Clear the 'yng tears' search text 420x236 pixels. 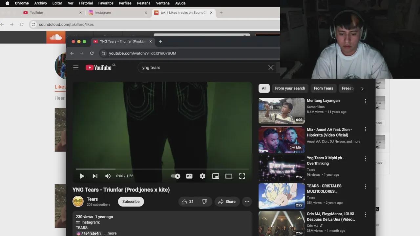pyautogui.click(x=271, y=68)
